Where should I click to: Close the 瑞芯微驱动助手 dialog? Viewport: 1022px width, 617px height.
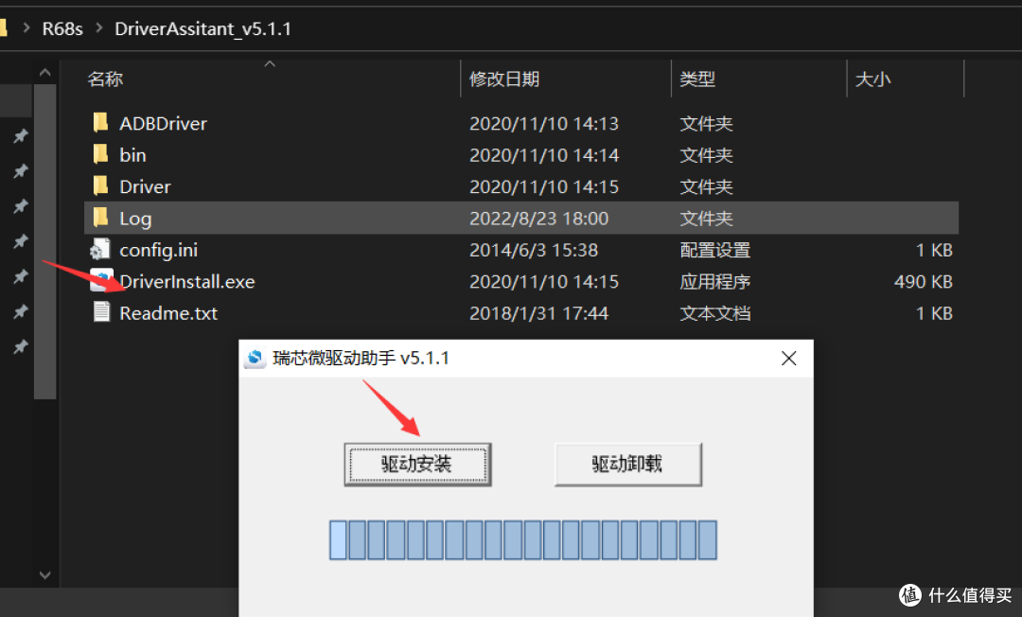tap(788, 359)
